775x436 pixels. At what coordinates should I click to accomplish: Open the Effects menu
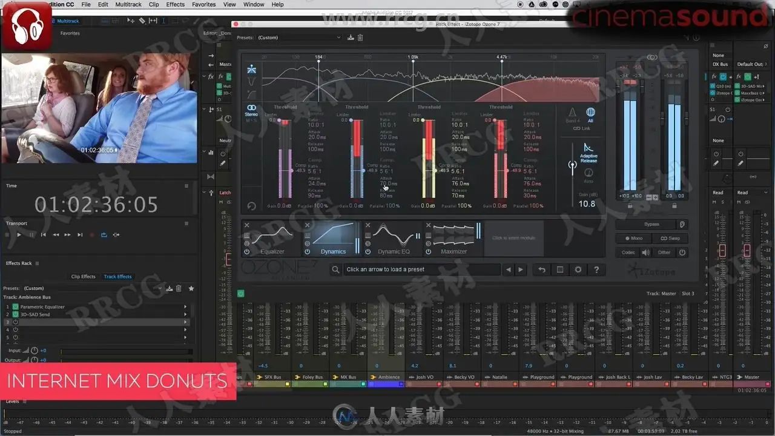[x=176, y=4]
